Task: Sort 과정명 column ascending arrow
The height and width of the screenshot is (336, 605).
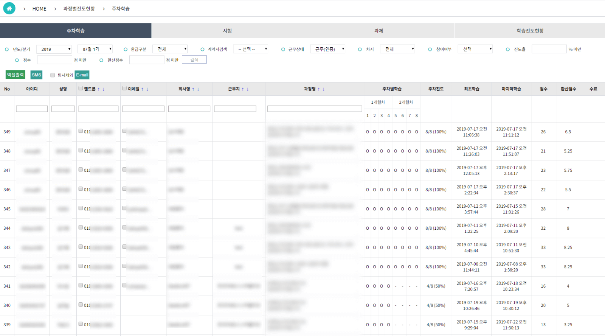Action: coord(319,89)
